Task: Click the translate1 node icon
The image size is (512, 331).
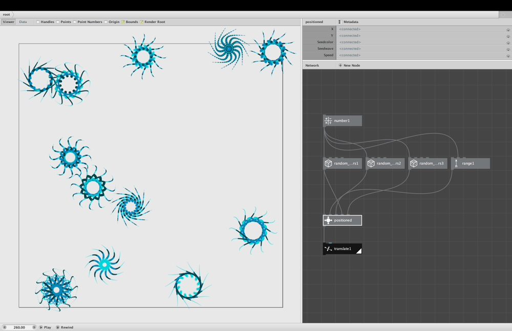Action: [x=328, y=249]
